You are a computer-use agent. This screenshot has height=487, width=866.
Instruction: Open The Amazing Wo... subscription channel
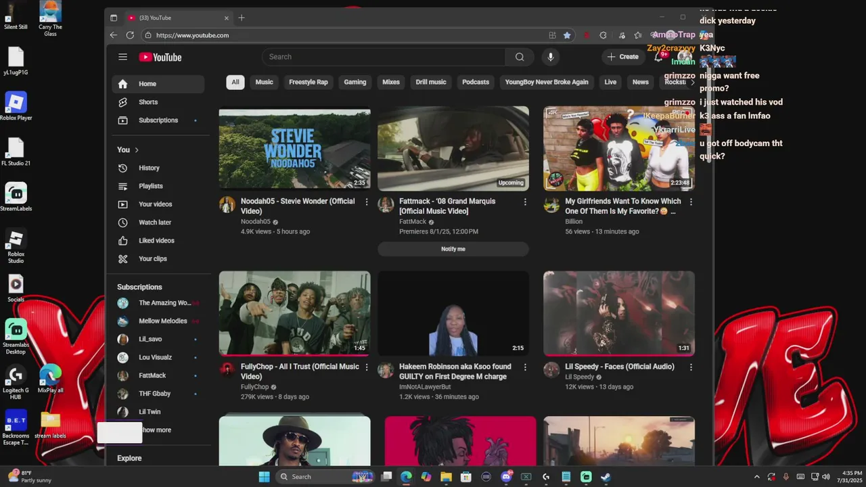click(158, 303)
